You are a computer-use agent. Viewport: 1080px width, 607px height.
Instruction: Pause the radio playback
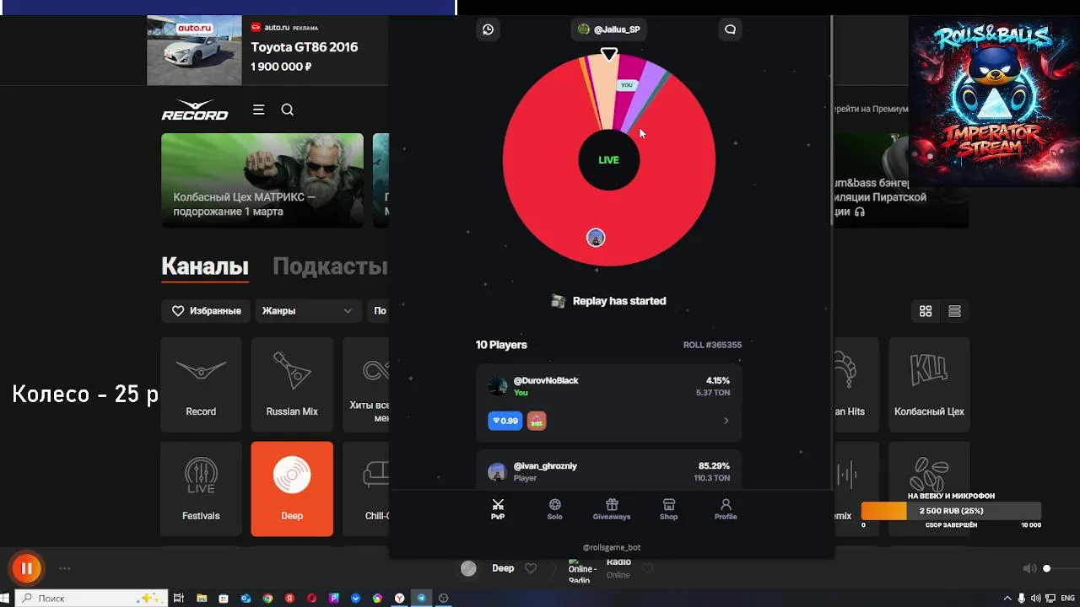[x=26, y=568]
